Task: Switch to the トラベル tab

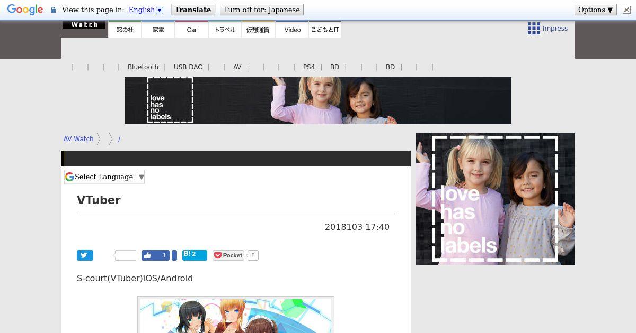Action: (225, 30)
